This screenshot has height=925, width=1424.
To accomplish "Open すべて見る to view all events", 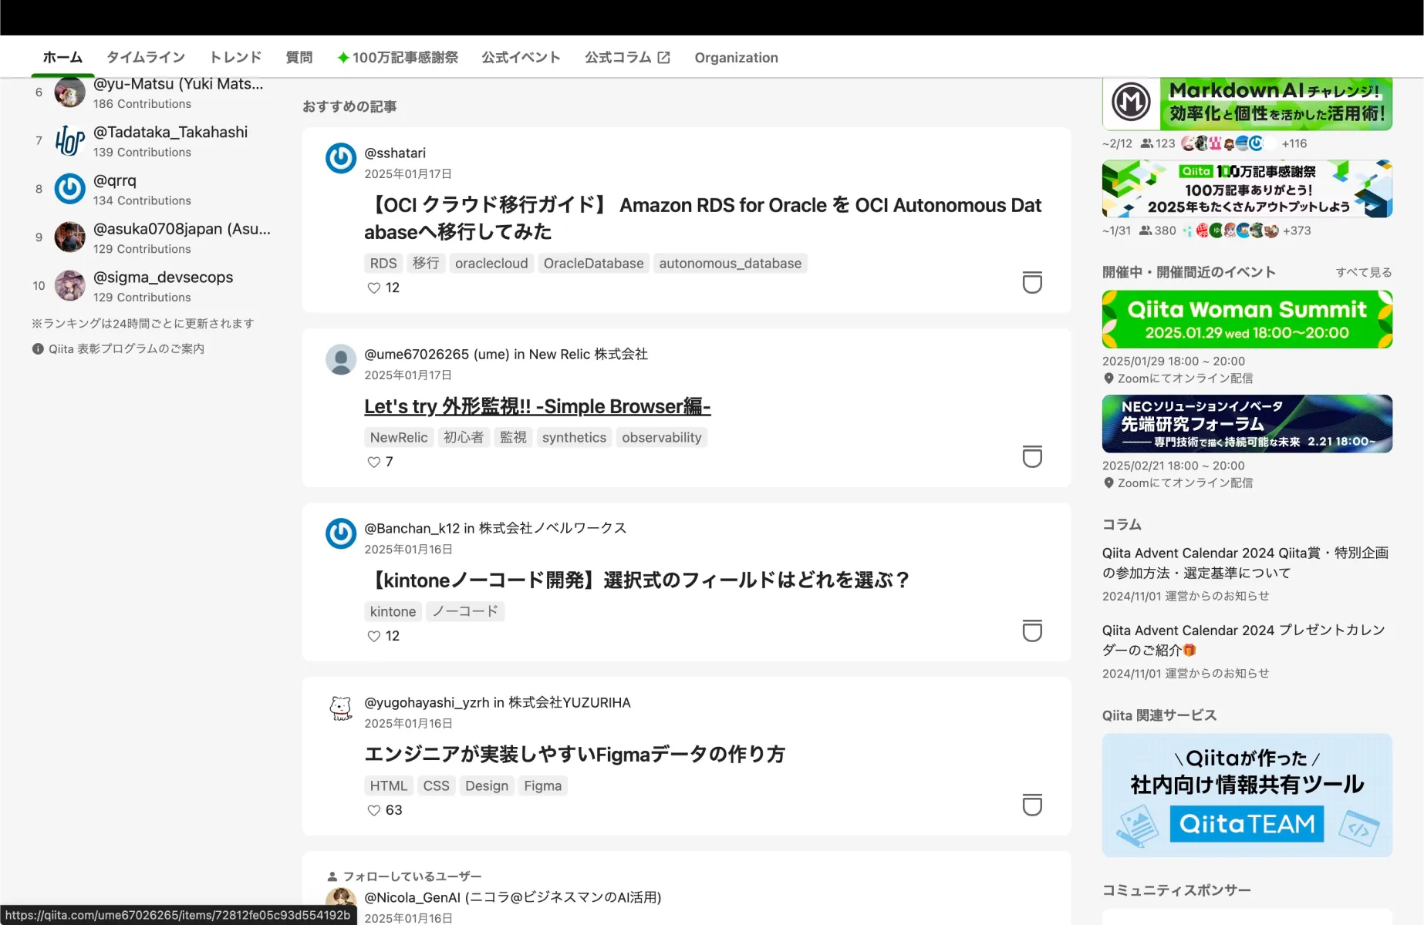I will coord(1362,271).
